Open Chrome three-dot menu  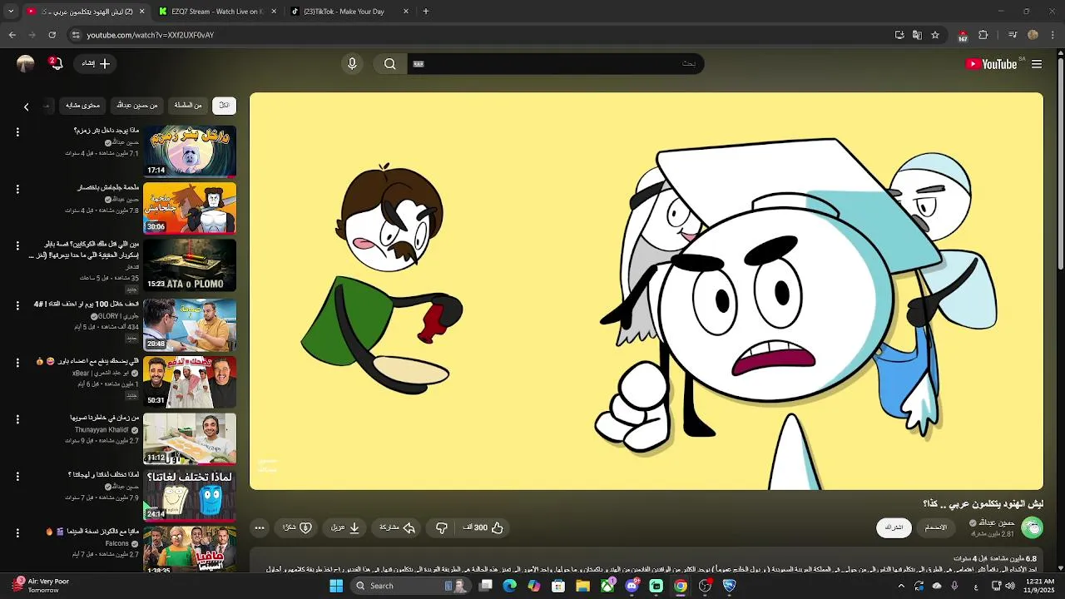(1052, 35)
